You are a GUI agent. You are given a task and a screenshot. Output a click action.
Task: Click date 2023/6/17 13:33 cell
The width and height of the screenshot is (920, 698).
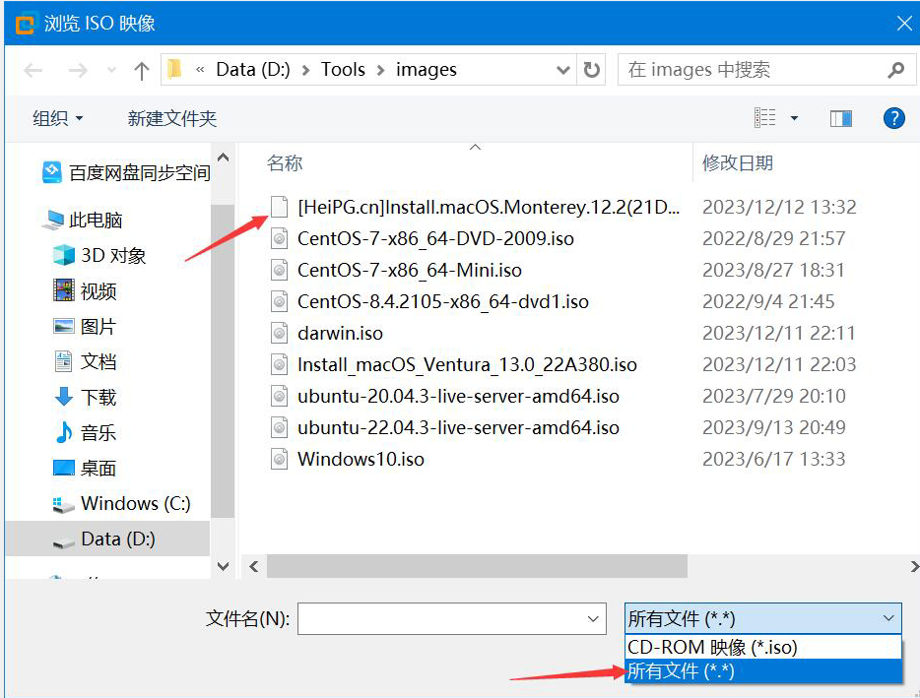tap(773, 460)
